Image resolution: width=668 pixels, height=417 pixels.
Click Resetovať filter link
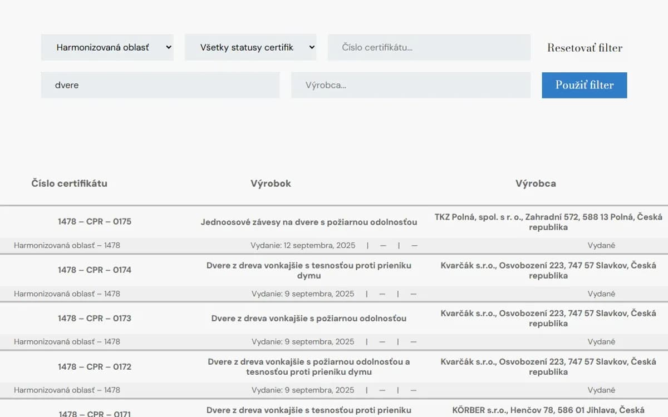(x=584, y=48)
